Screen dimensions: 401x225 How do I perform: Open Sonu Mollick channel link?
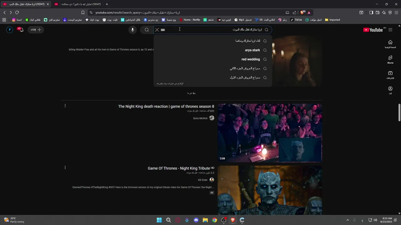200,118
